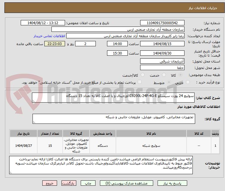The image size is (225, 191).
Task: Click the سوئیچ شبکه item name cell
Action: (x=151, y=146)
